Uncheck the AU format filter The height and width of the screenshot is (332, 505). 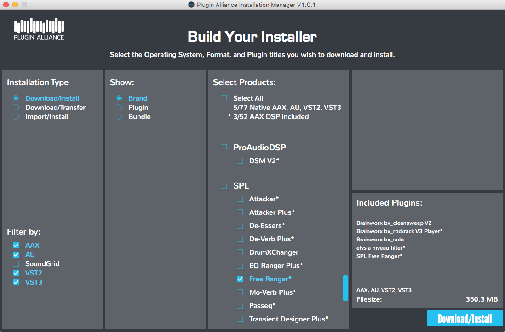coord(16,255)
